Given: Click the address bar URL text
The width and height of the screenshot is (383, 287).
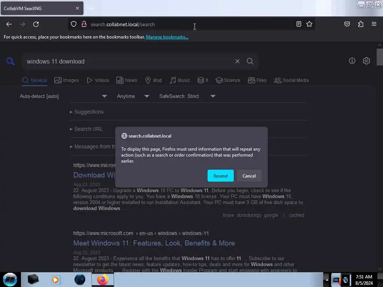Looking at the screenshot, I should [123, 24].
